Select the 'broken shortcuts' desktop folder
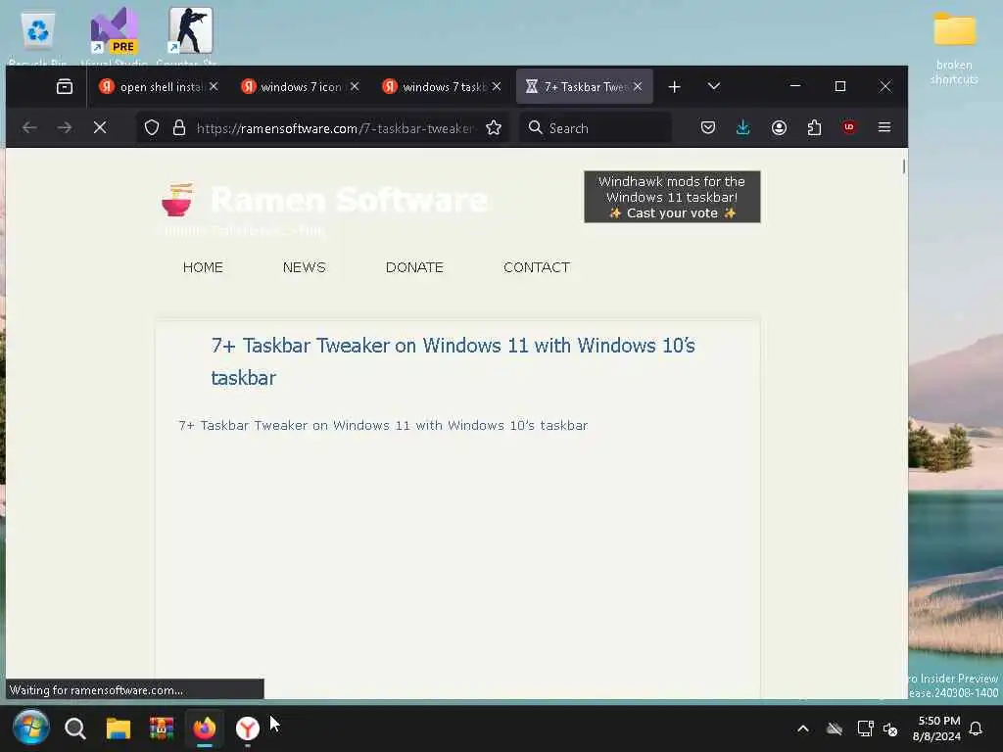This screenshot has height=752, width=1003. [954, 48]
